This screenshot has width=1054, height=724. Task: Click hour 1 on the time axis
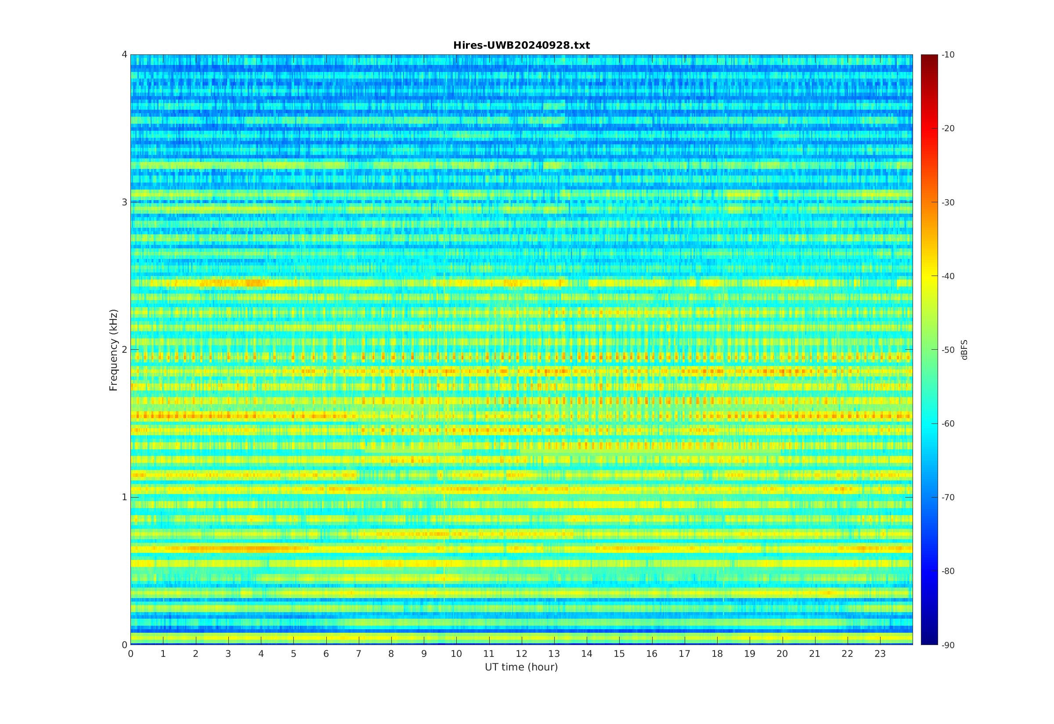(163, 654)
